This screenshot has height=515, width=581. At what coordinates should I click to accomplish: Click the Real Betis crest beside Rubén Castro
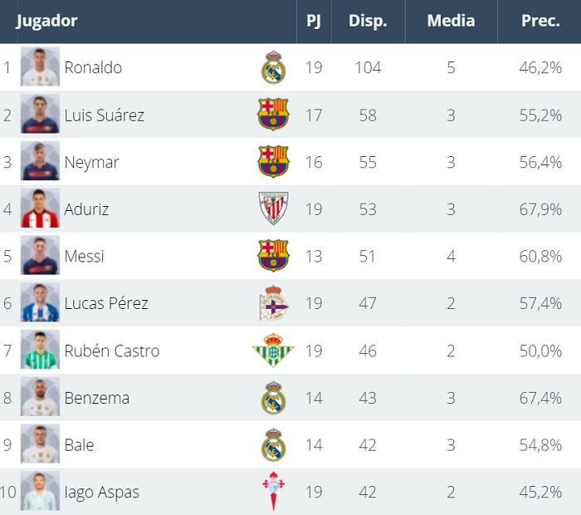tap(273, 351)
